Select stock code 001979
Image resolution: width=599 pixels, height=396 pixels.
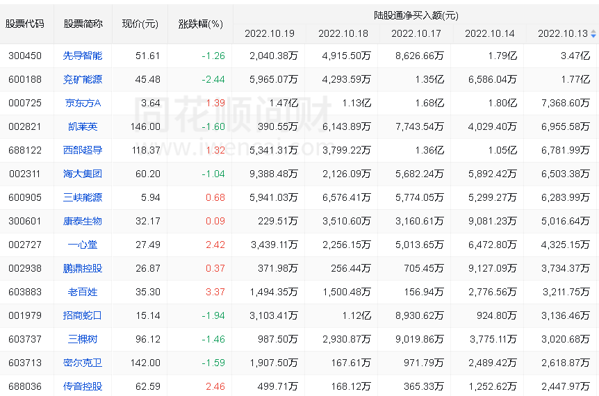[25, 315]
